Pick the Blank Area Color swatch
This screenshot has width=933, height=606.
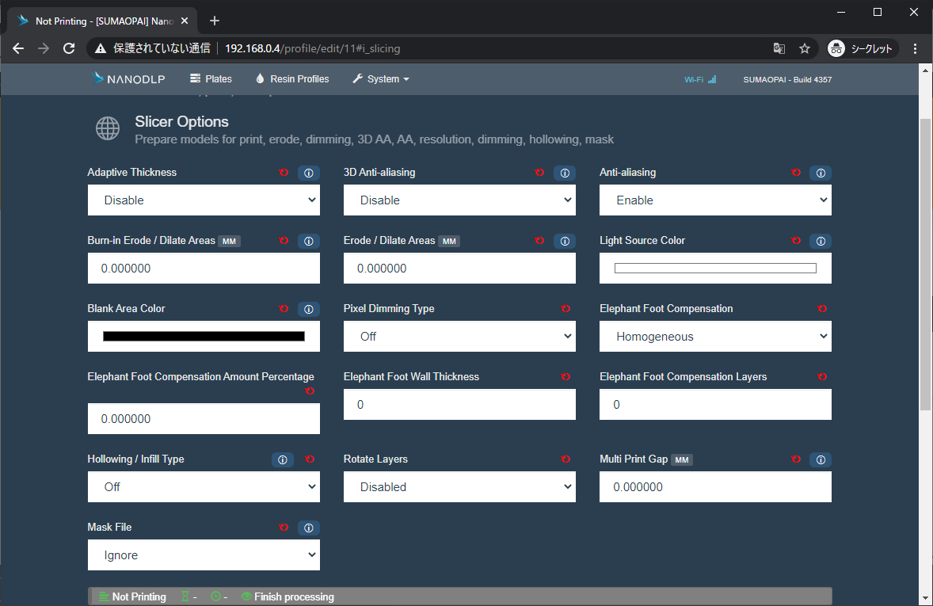tap(204, 337)
